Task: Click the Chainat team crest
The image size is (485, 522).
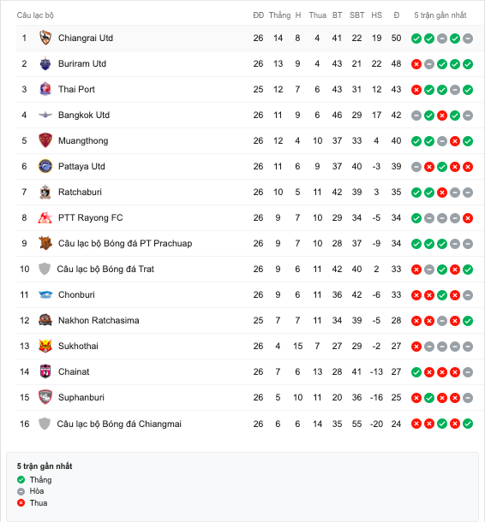Action: 45,371
